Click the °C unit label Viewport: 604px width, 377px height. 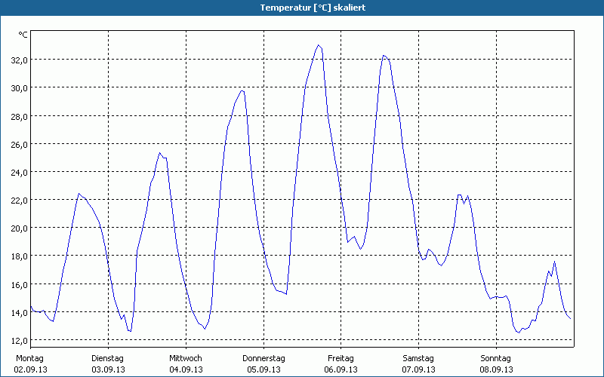(x=23, y=35)
